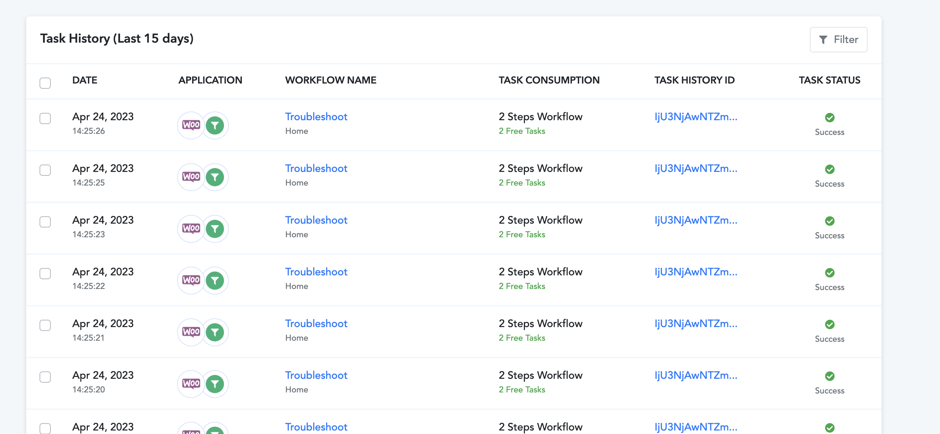This screenshot has width=940, height=434.
Task: Click the TASK HISTORY ID column header
Action: pyautogui.click(x=694, y=80)
